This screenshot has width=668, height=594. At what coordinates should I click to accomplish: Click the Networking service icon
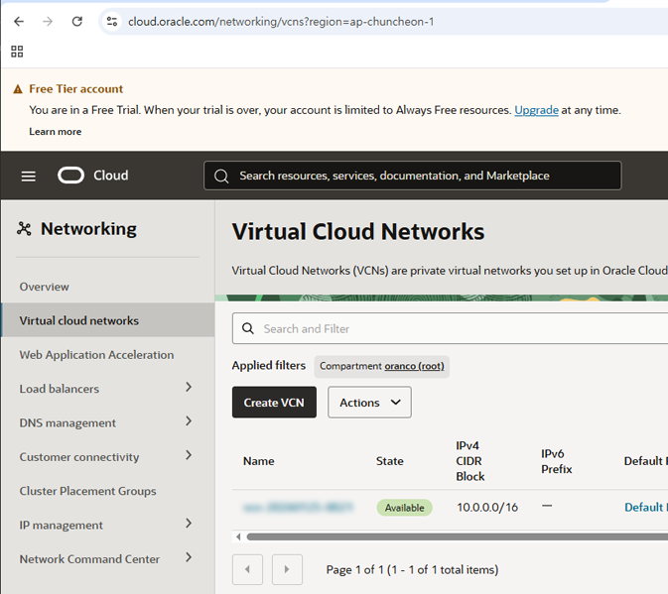25,229
